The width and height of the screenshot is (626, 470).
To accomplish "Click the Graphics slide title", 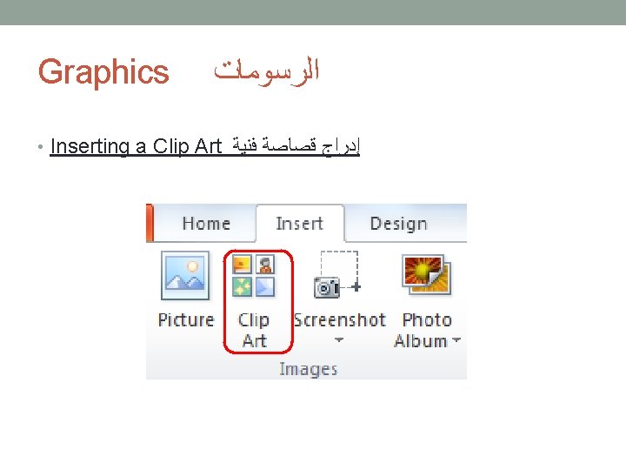I will point(103,71).
